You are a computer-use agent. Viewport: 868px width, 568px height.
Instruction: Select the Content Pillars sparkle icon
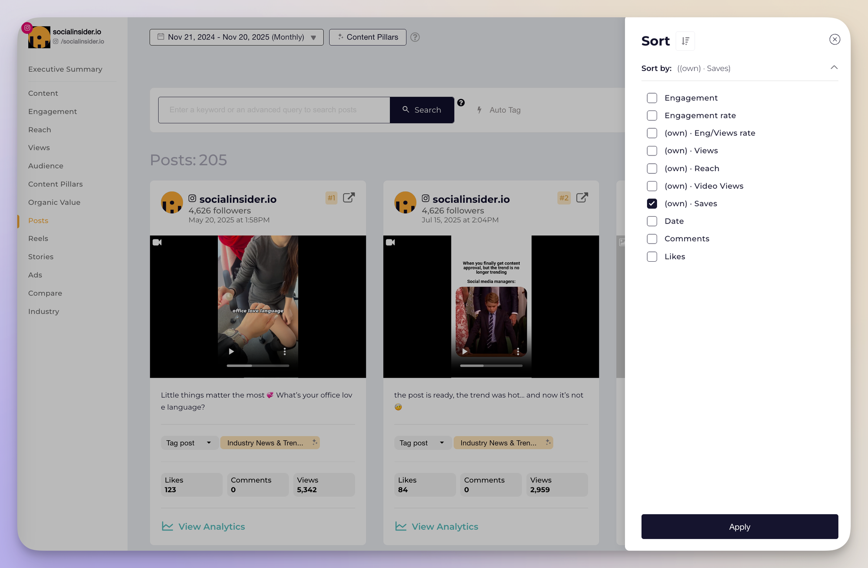pyautogui.click(x=341, y=37)
